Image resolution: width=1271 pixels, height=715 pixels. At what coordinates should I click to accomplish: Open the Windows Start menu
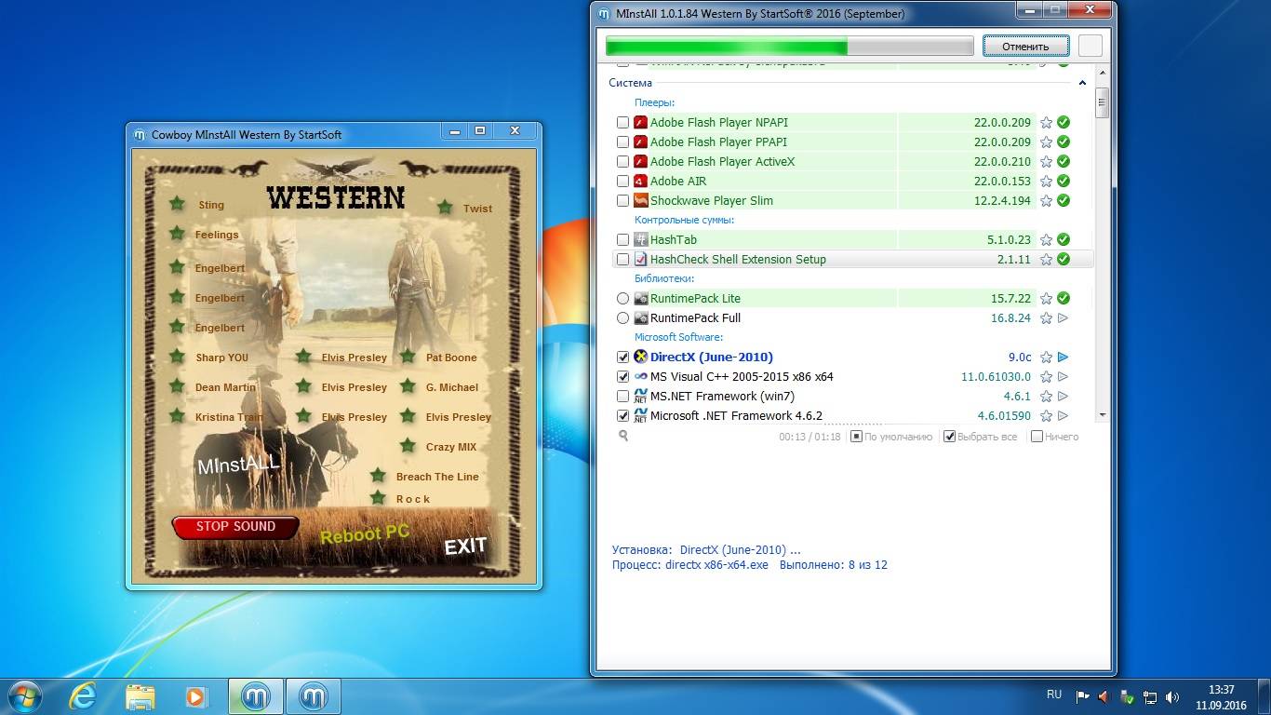(x=23, y=695)
